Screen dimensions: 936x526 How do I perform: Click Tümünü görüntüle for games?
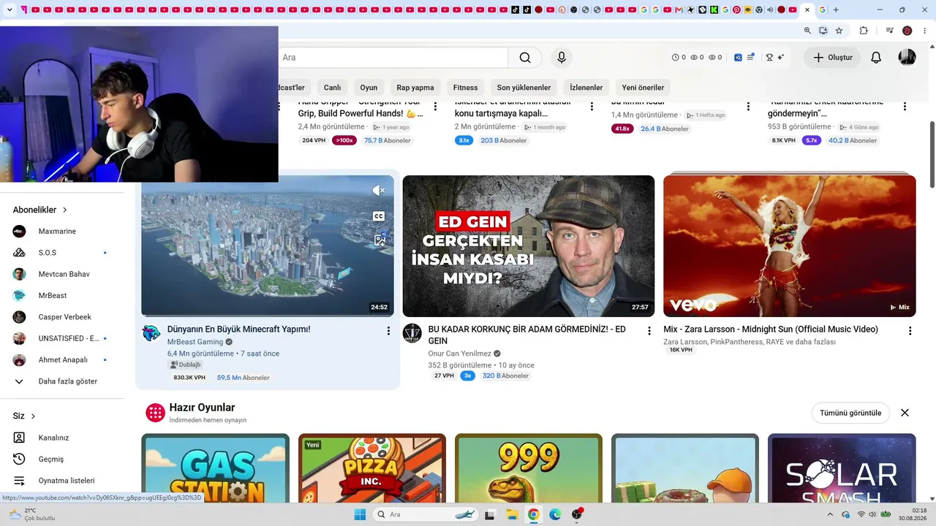[x=850, y=413]
